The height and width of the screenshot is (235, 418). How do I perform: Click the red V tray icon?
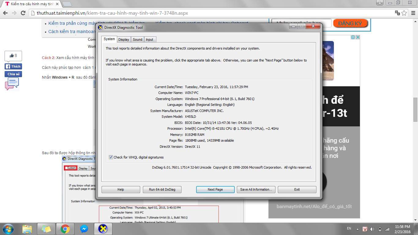[365, 229]
